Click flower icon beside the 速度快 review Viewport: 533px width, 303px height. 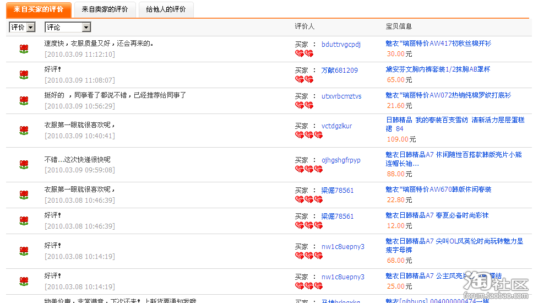point(24,50)
